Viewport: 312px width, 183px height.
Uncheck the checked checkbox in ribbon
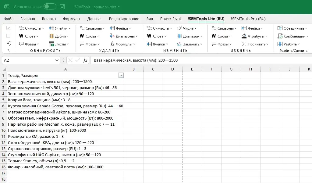click(8, 28)
